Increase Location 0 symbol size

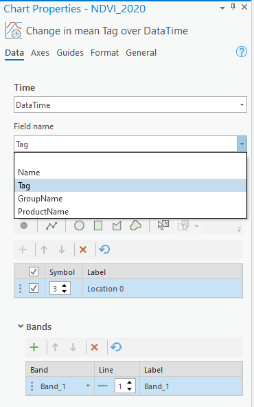click(65, 285)
